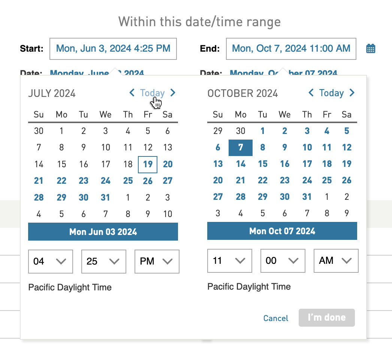392x348 pixels.
Task: Go to previous month before October 2024
Action: [x=311, y=93]
